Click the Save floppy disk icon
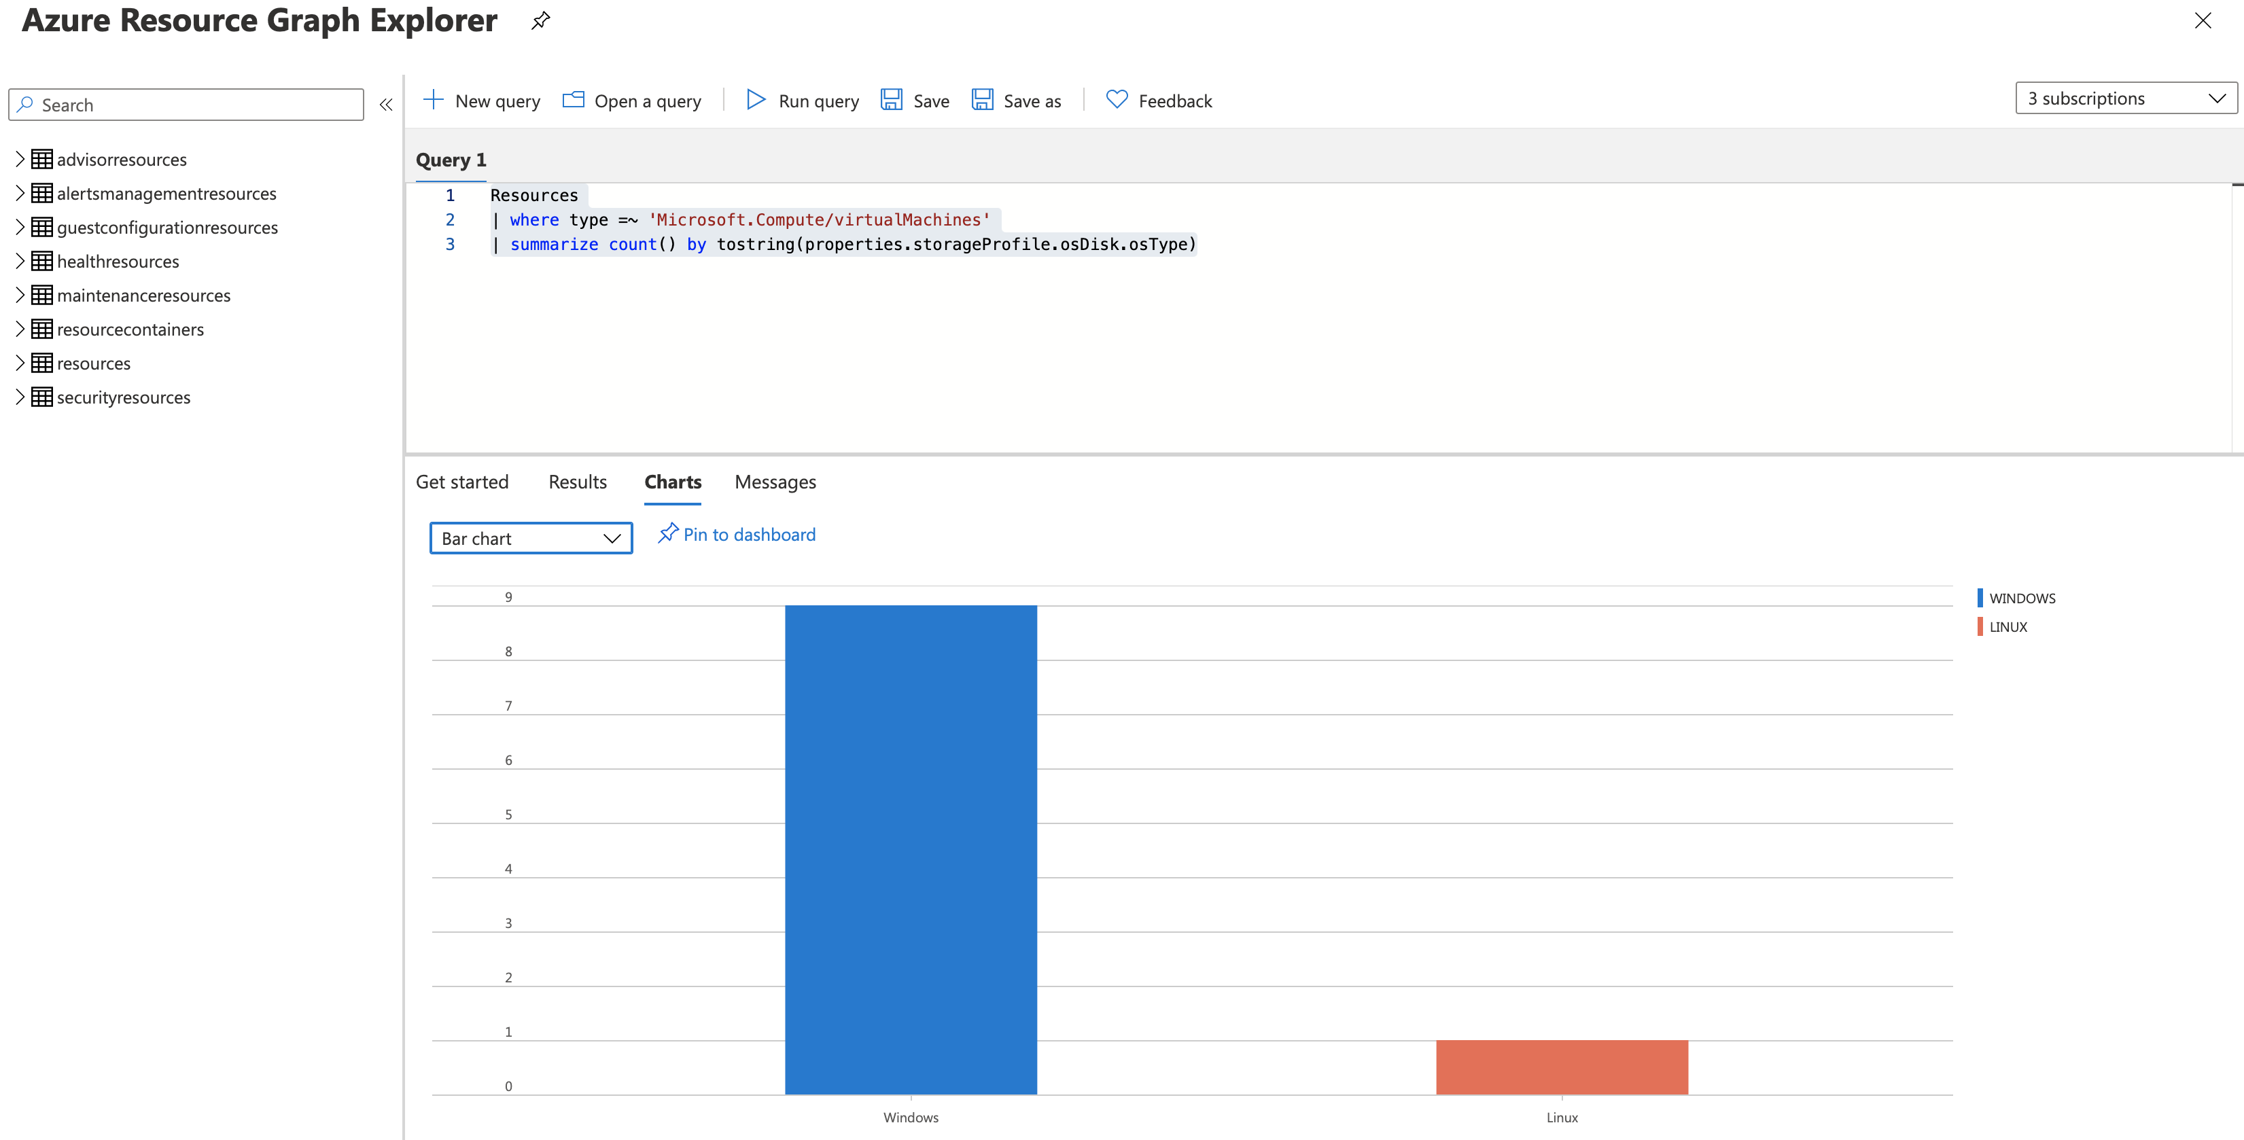Image resolution: width=2244 pixels, height=1140 pixels. click(x=891, y=99)
